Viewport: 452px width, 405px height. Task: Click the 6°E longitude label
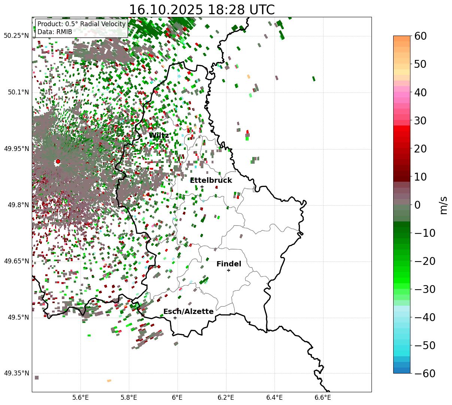pyautogui.click(x=178, y=398)
